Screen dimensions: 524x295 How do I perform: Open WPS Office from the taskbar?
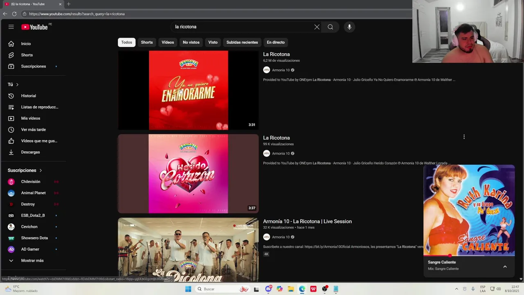tap(313, 289)
